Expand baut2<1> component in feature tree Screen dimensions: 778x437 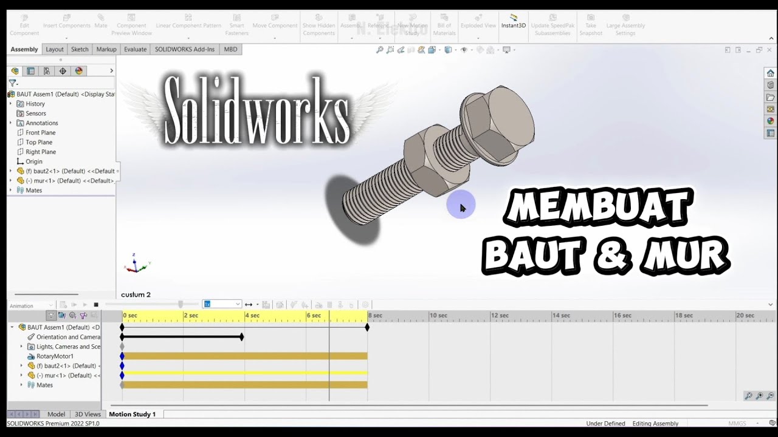pyautogui.click(x=10, y=171)
